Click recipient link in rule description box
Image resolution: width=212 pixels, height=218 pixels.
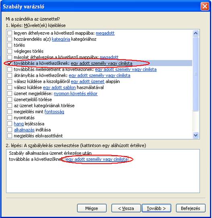point(96,159)
